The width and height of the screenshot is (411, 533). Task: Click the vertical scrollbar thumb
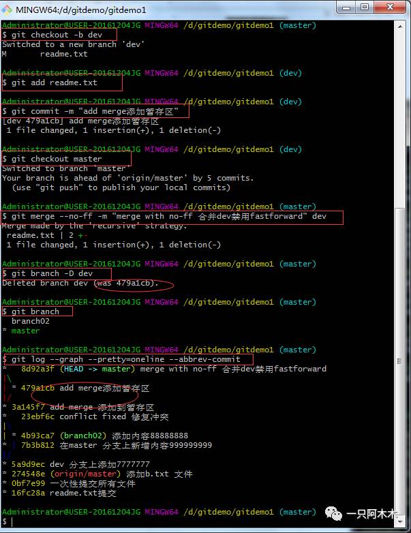point(400,361)
